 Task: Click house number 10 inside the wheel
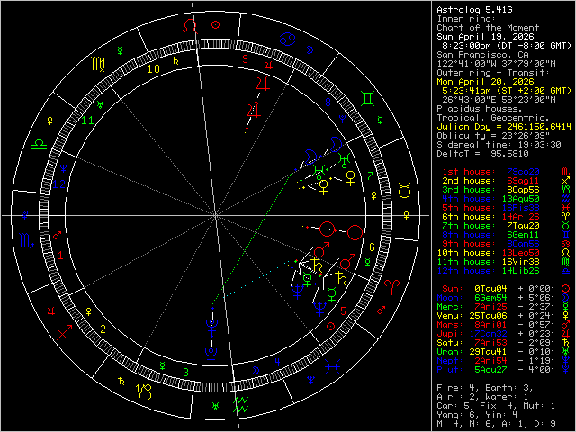154,67
